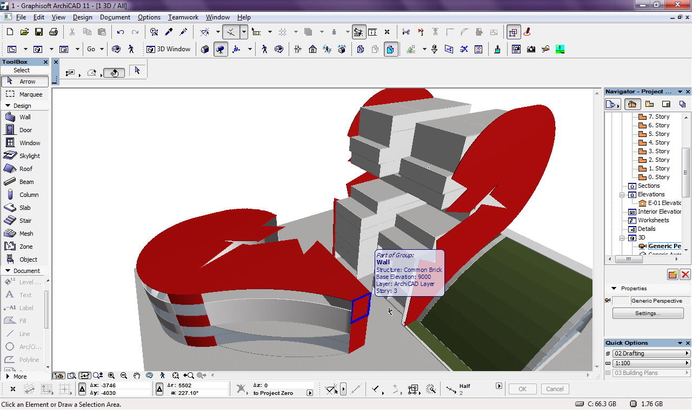Click the paintbrush icon in toolbar
The height and width of the screenshot is (410, 692).
pos(497,49)
